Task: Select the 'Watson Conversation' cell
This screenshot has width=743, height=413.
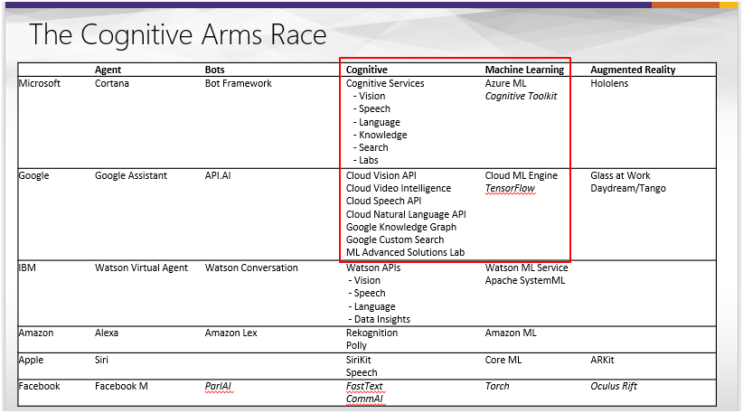Action: point(251,268)
